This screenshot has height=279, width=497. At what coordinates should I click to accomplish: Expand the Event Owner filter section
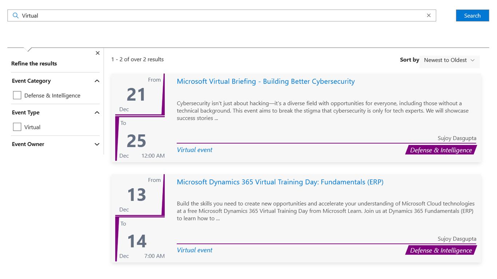pos(97,144)
